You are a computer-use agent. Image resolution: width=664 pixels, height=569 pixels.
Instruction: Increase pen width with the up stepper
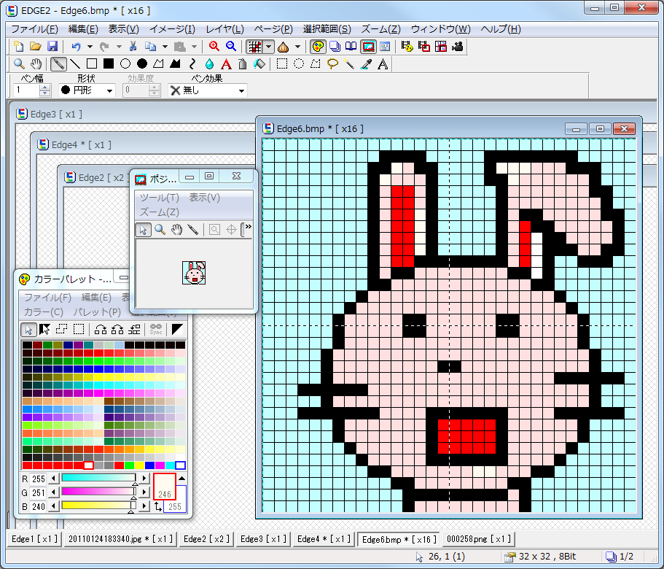(45, 88)
